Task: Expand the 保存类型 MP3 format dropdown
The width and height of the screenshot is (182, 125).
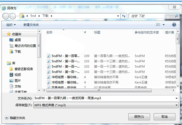Action: [106, 105]
